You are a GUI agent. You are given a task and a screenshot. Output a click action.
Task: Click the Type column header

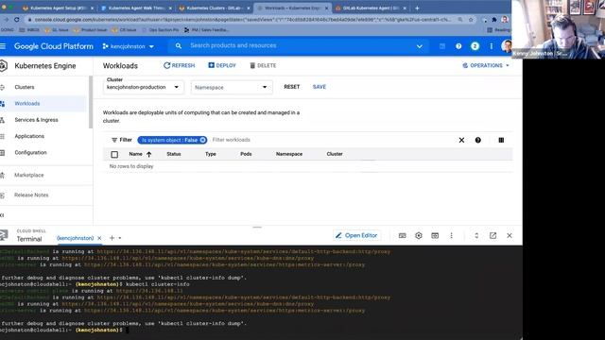211,154
